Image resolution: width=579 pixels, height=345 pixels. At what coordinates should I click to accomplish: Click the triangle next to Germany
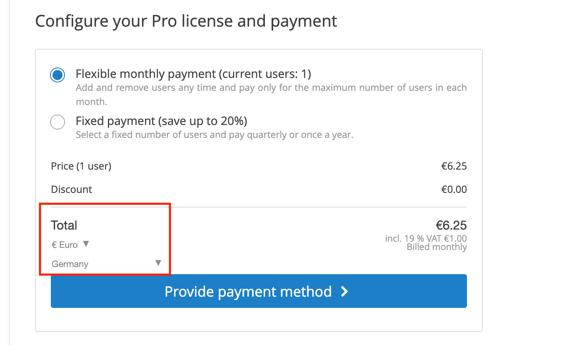[158, 263]
